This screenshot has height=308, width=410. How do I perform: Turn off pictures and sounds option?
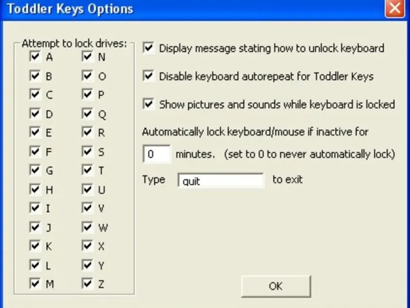(149, 104)
